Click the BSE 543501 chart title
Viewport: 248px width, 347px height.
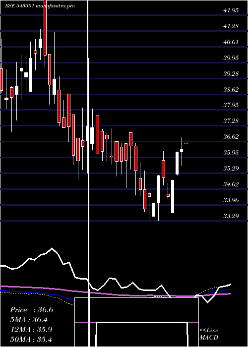(40, 6)
